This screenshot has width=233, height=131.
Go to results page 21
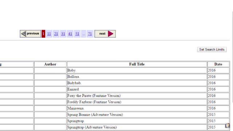coord(56,34)
